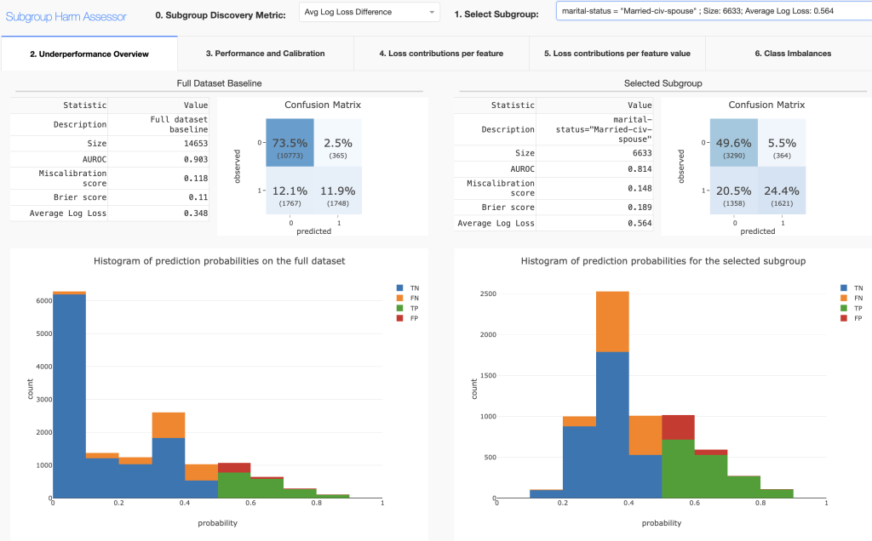Click the subgroup Miscalibration score value 0.148
The height and width of the screenshot is (541, 872).
[640, 188]
